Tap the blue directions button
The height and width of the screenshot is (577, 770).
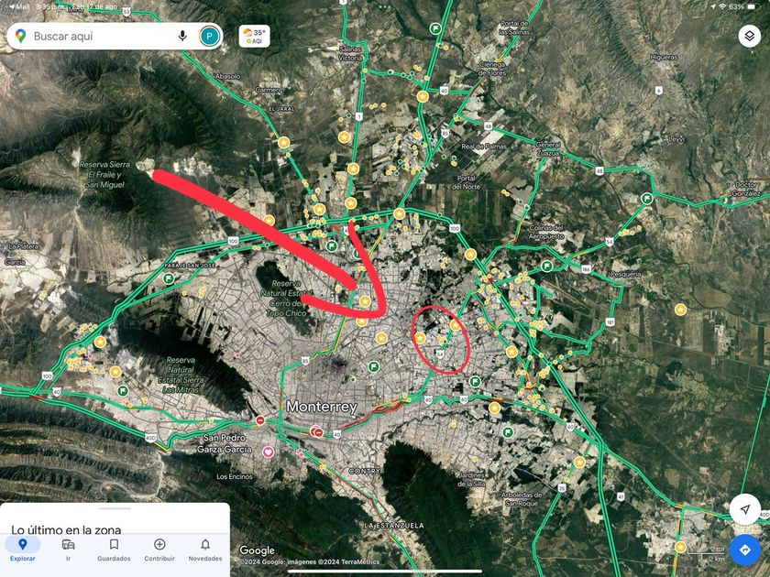pos(745,550)
